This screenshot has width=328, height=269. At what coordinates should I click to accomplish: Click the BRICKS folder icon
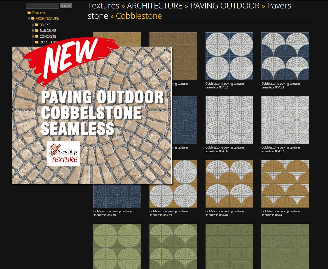pos(37,25)
